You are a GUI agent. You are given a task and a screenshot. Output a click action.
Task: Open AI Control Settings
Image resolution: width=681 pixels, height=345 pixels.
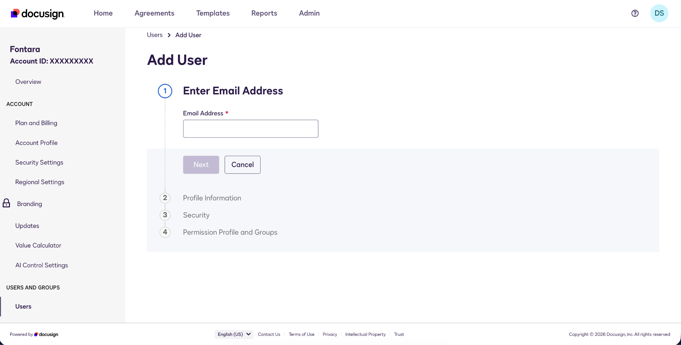click(x=42, y=265)
